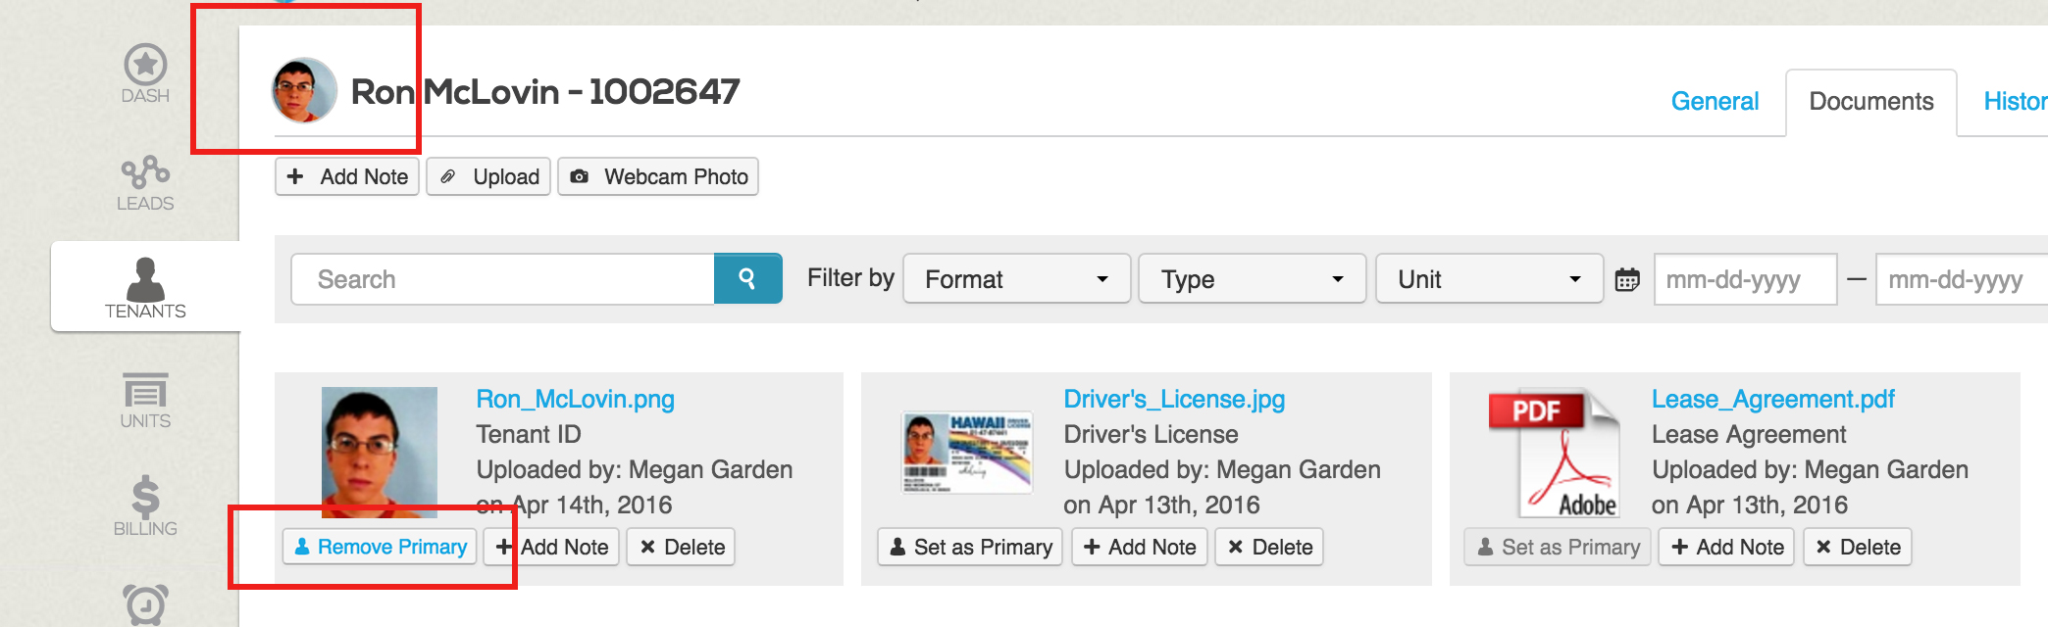The image size is (2048, 627).
Task: Click the Upload button
Action: point(488,176)
